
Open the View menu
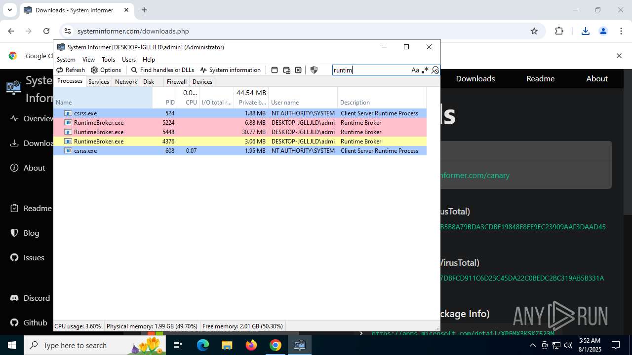point(88,60)
